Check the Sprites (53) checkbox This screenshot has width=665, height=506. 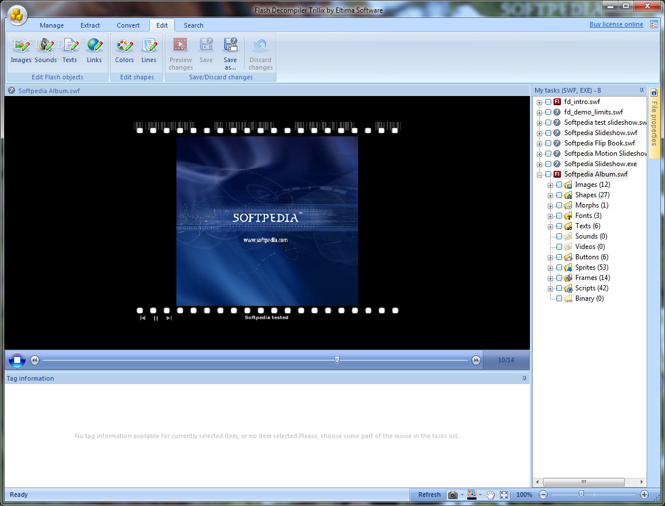pos(559,267)
